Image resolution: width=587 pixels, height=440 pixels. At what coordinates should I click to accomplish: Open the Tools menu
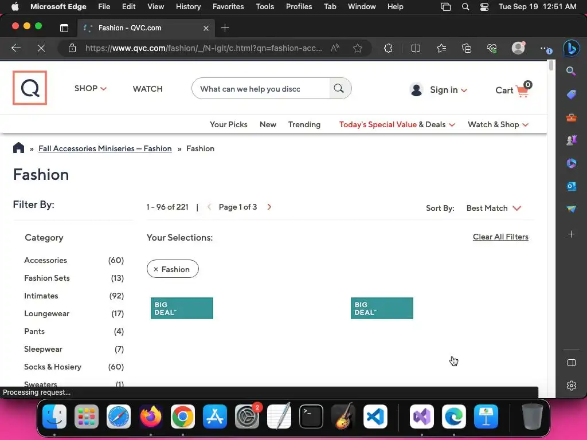pos(265,7)
